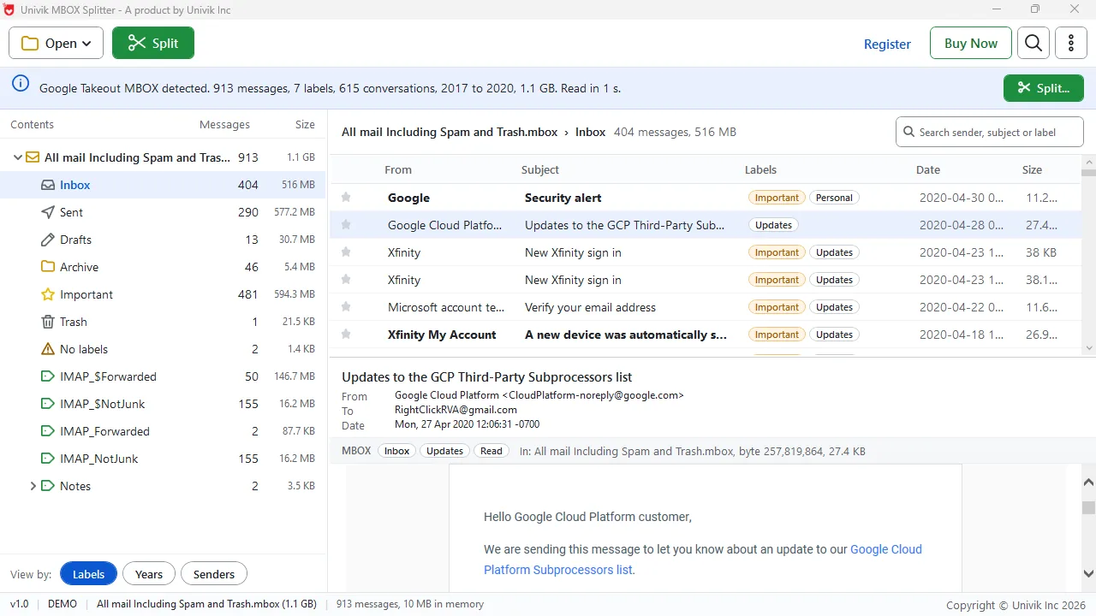This screenshot has height=616, width=1096.
Task: Click the Inbox breadcrumb in the path
Action: (x=591, y=132)
